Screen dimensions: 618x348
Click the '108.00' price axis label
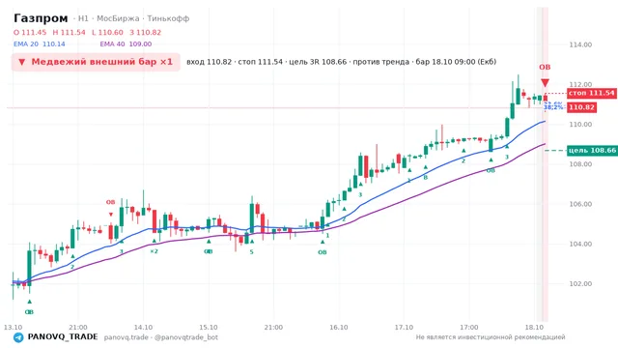tap(580, 164)
